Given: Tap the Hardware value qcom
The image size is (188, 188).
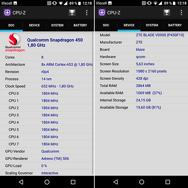Looking at the screenshot, I should coord(140,57).
